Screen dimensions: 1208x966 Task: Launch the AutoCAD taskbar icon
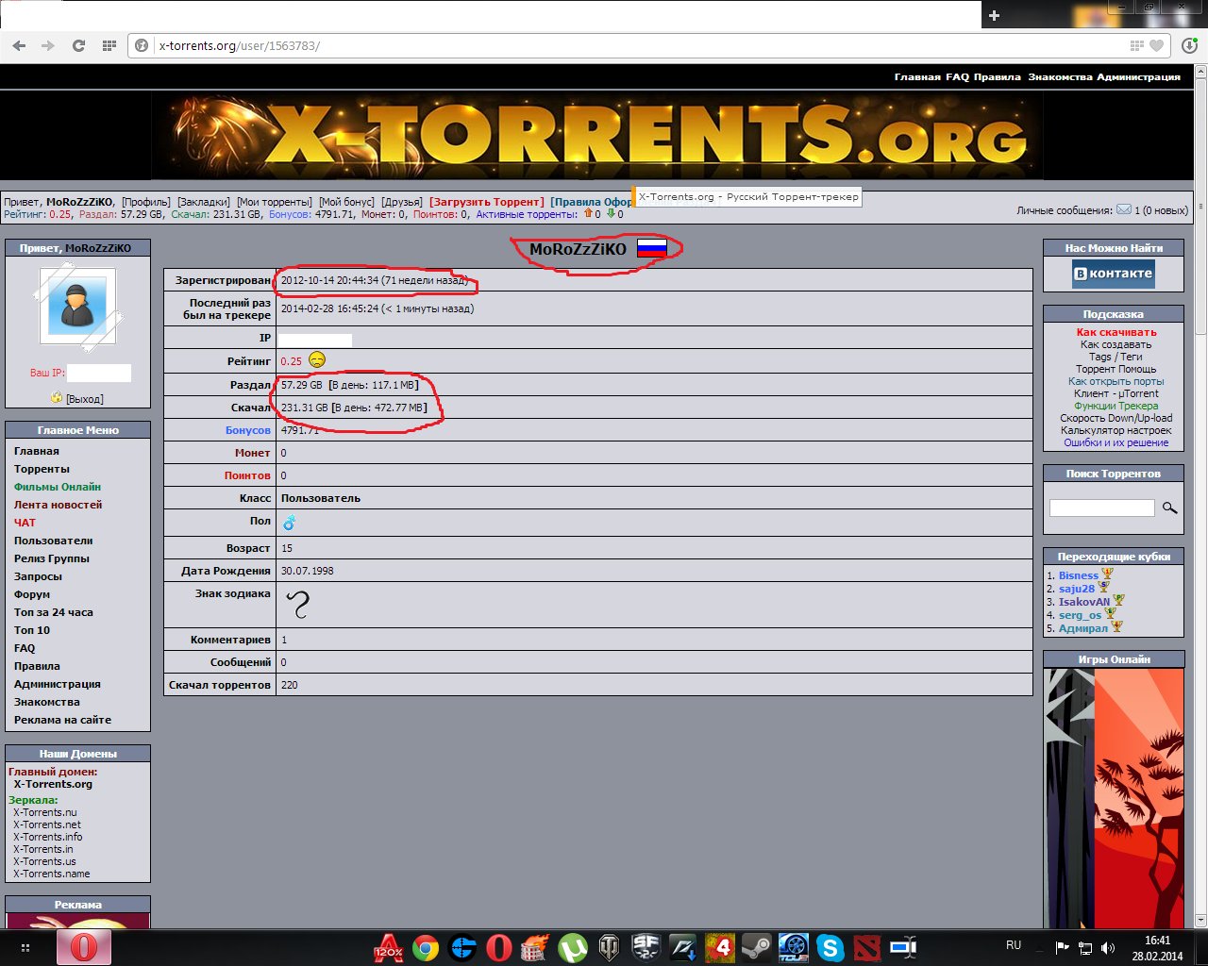(x=389, y=947)
